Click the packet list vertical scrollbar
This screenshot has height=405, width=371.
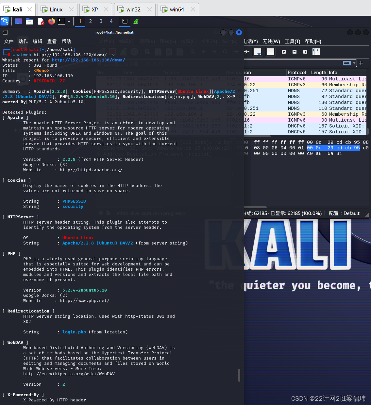click(368, 131)
